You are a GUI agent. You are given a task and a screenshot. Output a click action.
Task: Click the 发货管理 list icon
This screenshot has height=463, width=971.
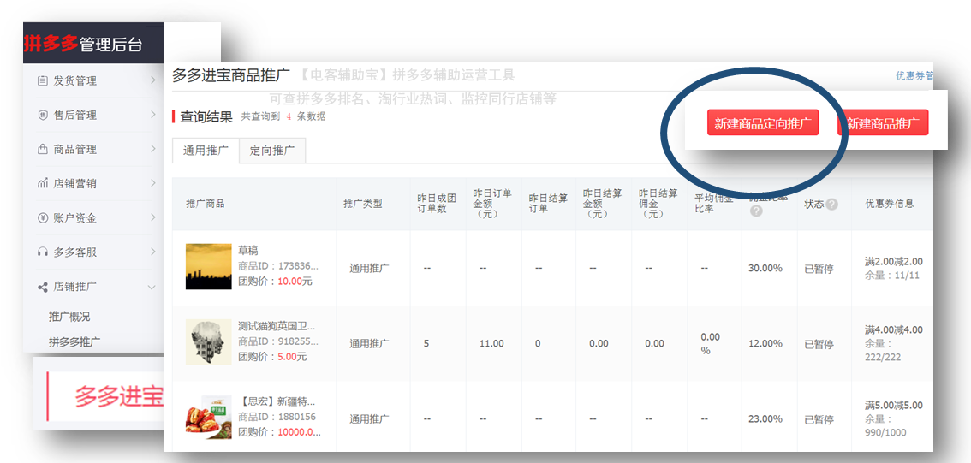pos(42,80)
